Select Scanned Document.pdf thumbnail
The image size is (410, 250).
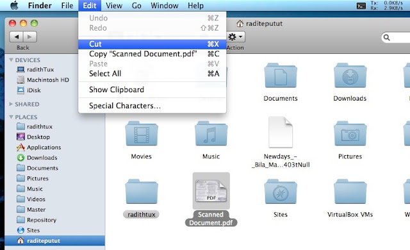[211, 191]
